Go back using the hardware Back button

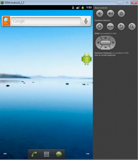121,26
